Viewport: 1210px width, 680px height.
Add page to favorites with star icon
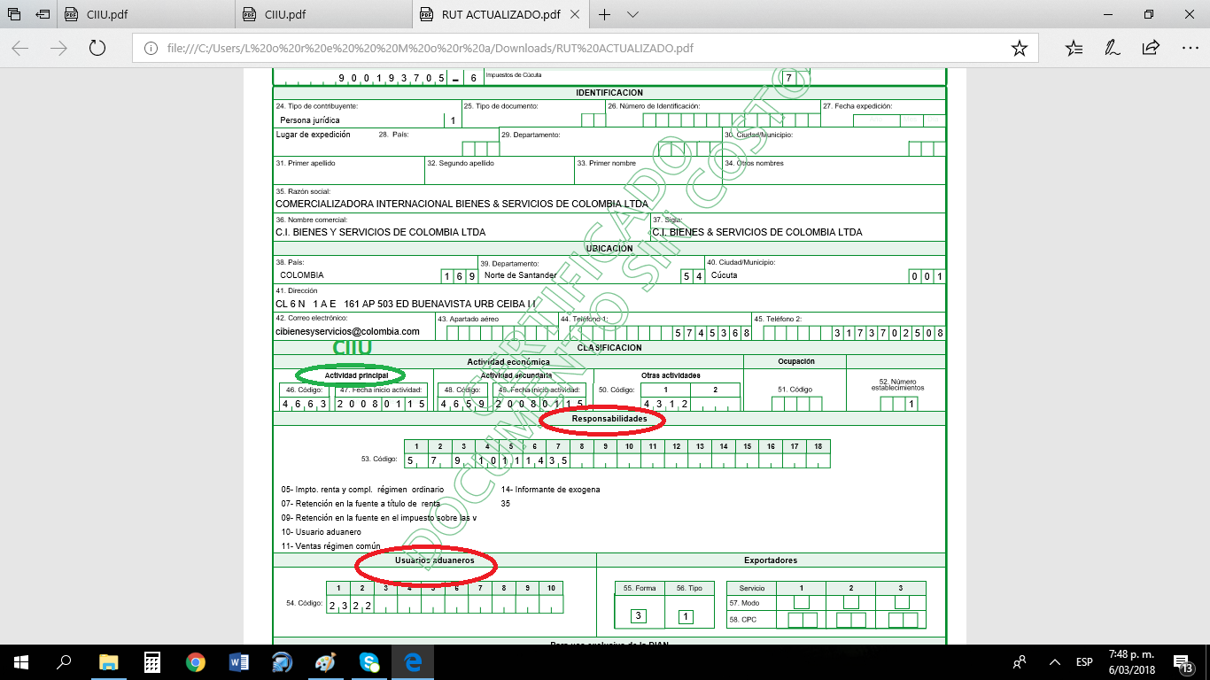click(x=1019, y=48)
